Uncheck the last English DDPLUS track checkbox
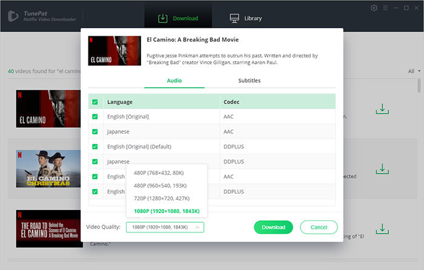Screen dimensions: 424x270 click(95, 192)
